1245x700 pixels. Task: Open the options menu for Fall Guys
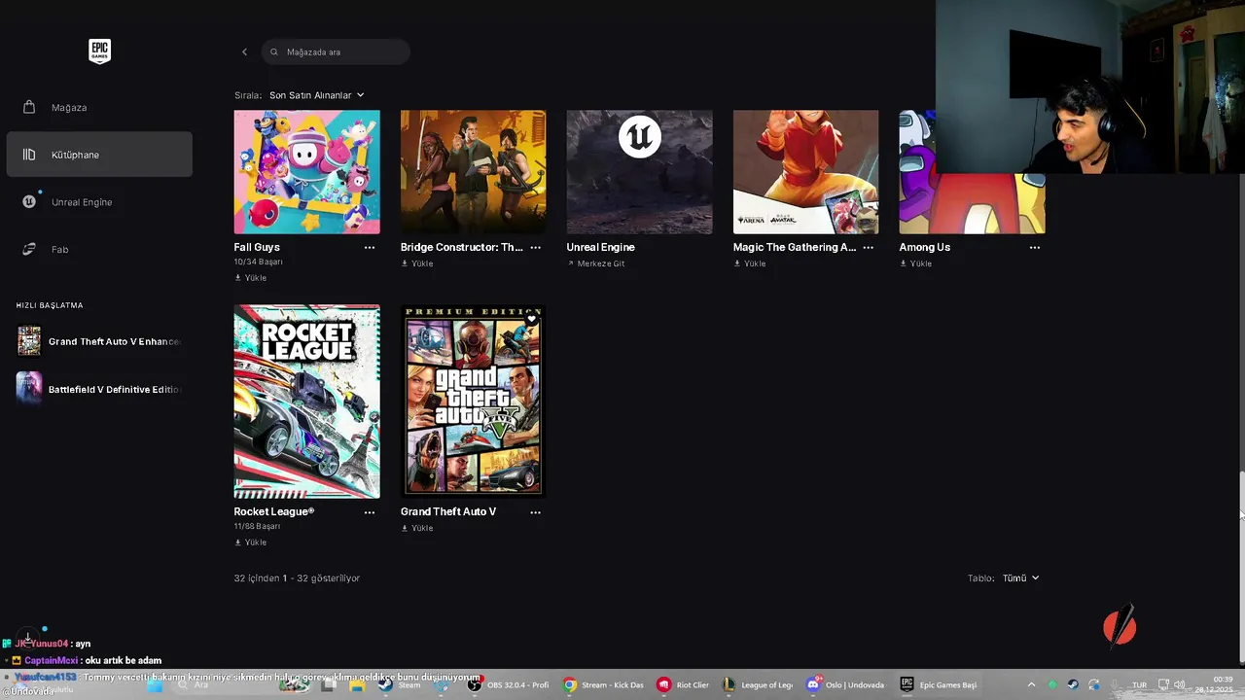click(x=370, y=248)
